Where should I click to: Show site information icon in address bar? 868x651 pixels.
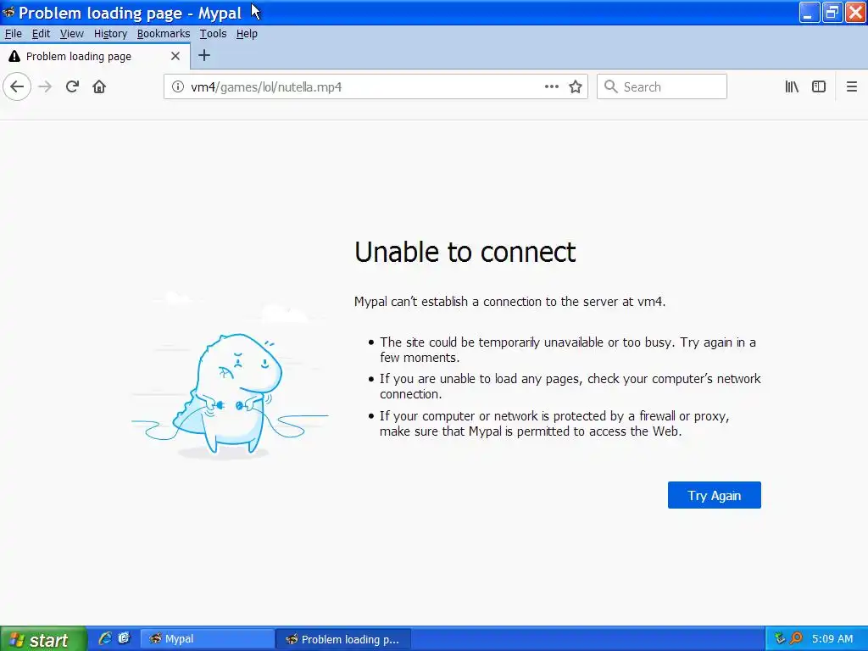point(178,87)
